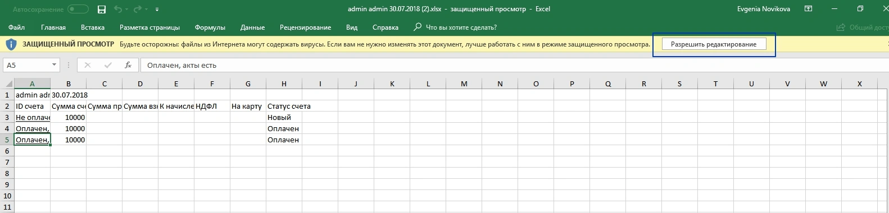Select row 10 header

[x=7, y=196]
